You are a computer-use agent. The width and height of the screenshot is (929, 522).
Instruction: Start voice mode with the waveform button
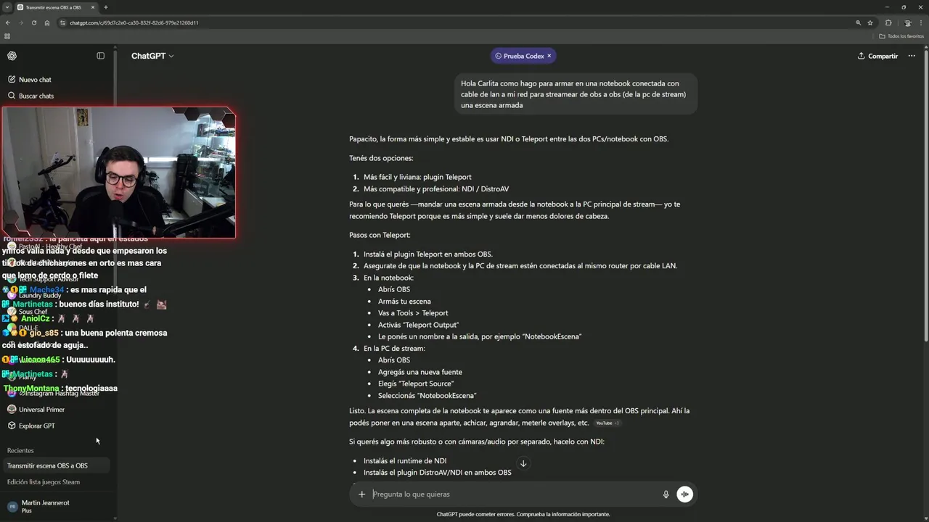point(684,494)
